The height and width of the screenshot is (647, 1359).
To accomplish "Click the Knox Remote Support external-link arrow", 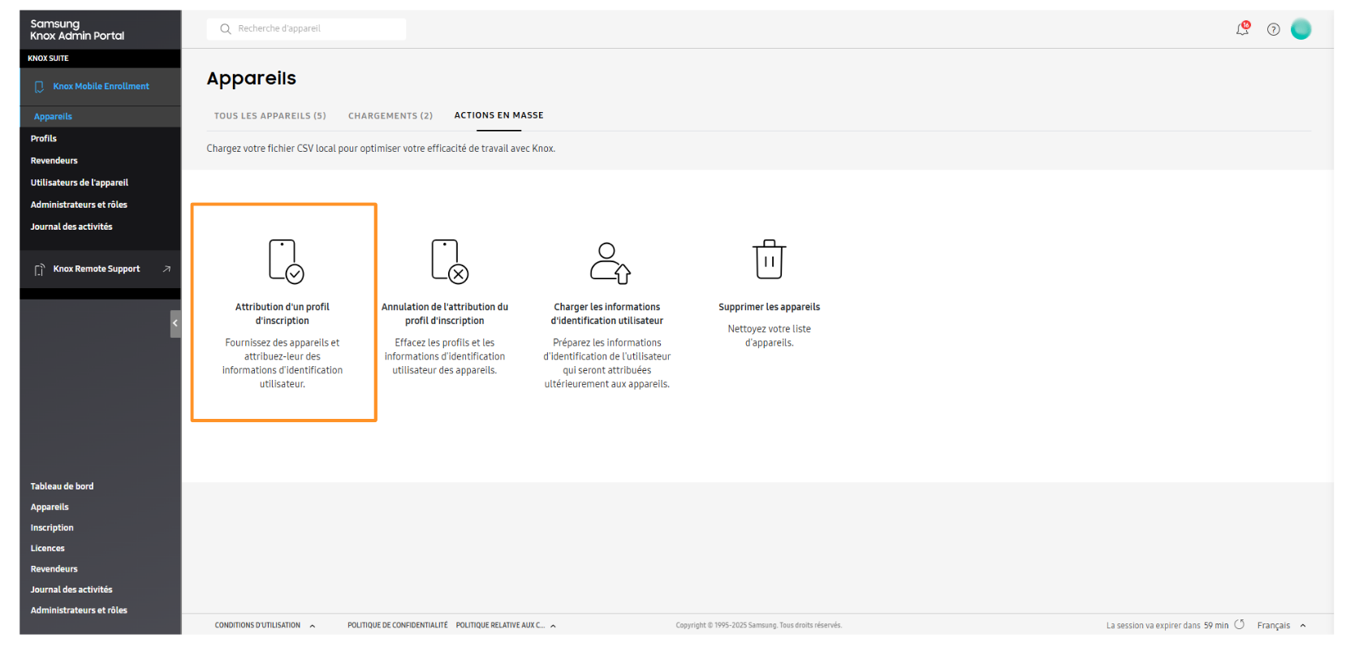I will click(x=166, y=269).
